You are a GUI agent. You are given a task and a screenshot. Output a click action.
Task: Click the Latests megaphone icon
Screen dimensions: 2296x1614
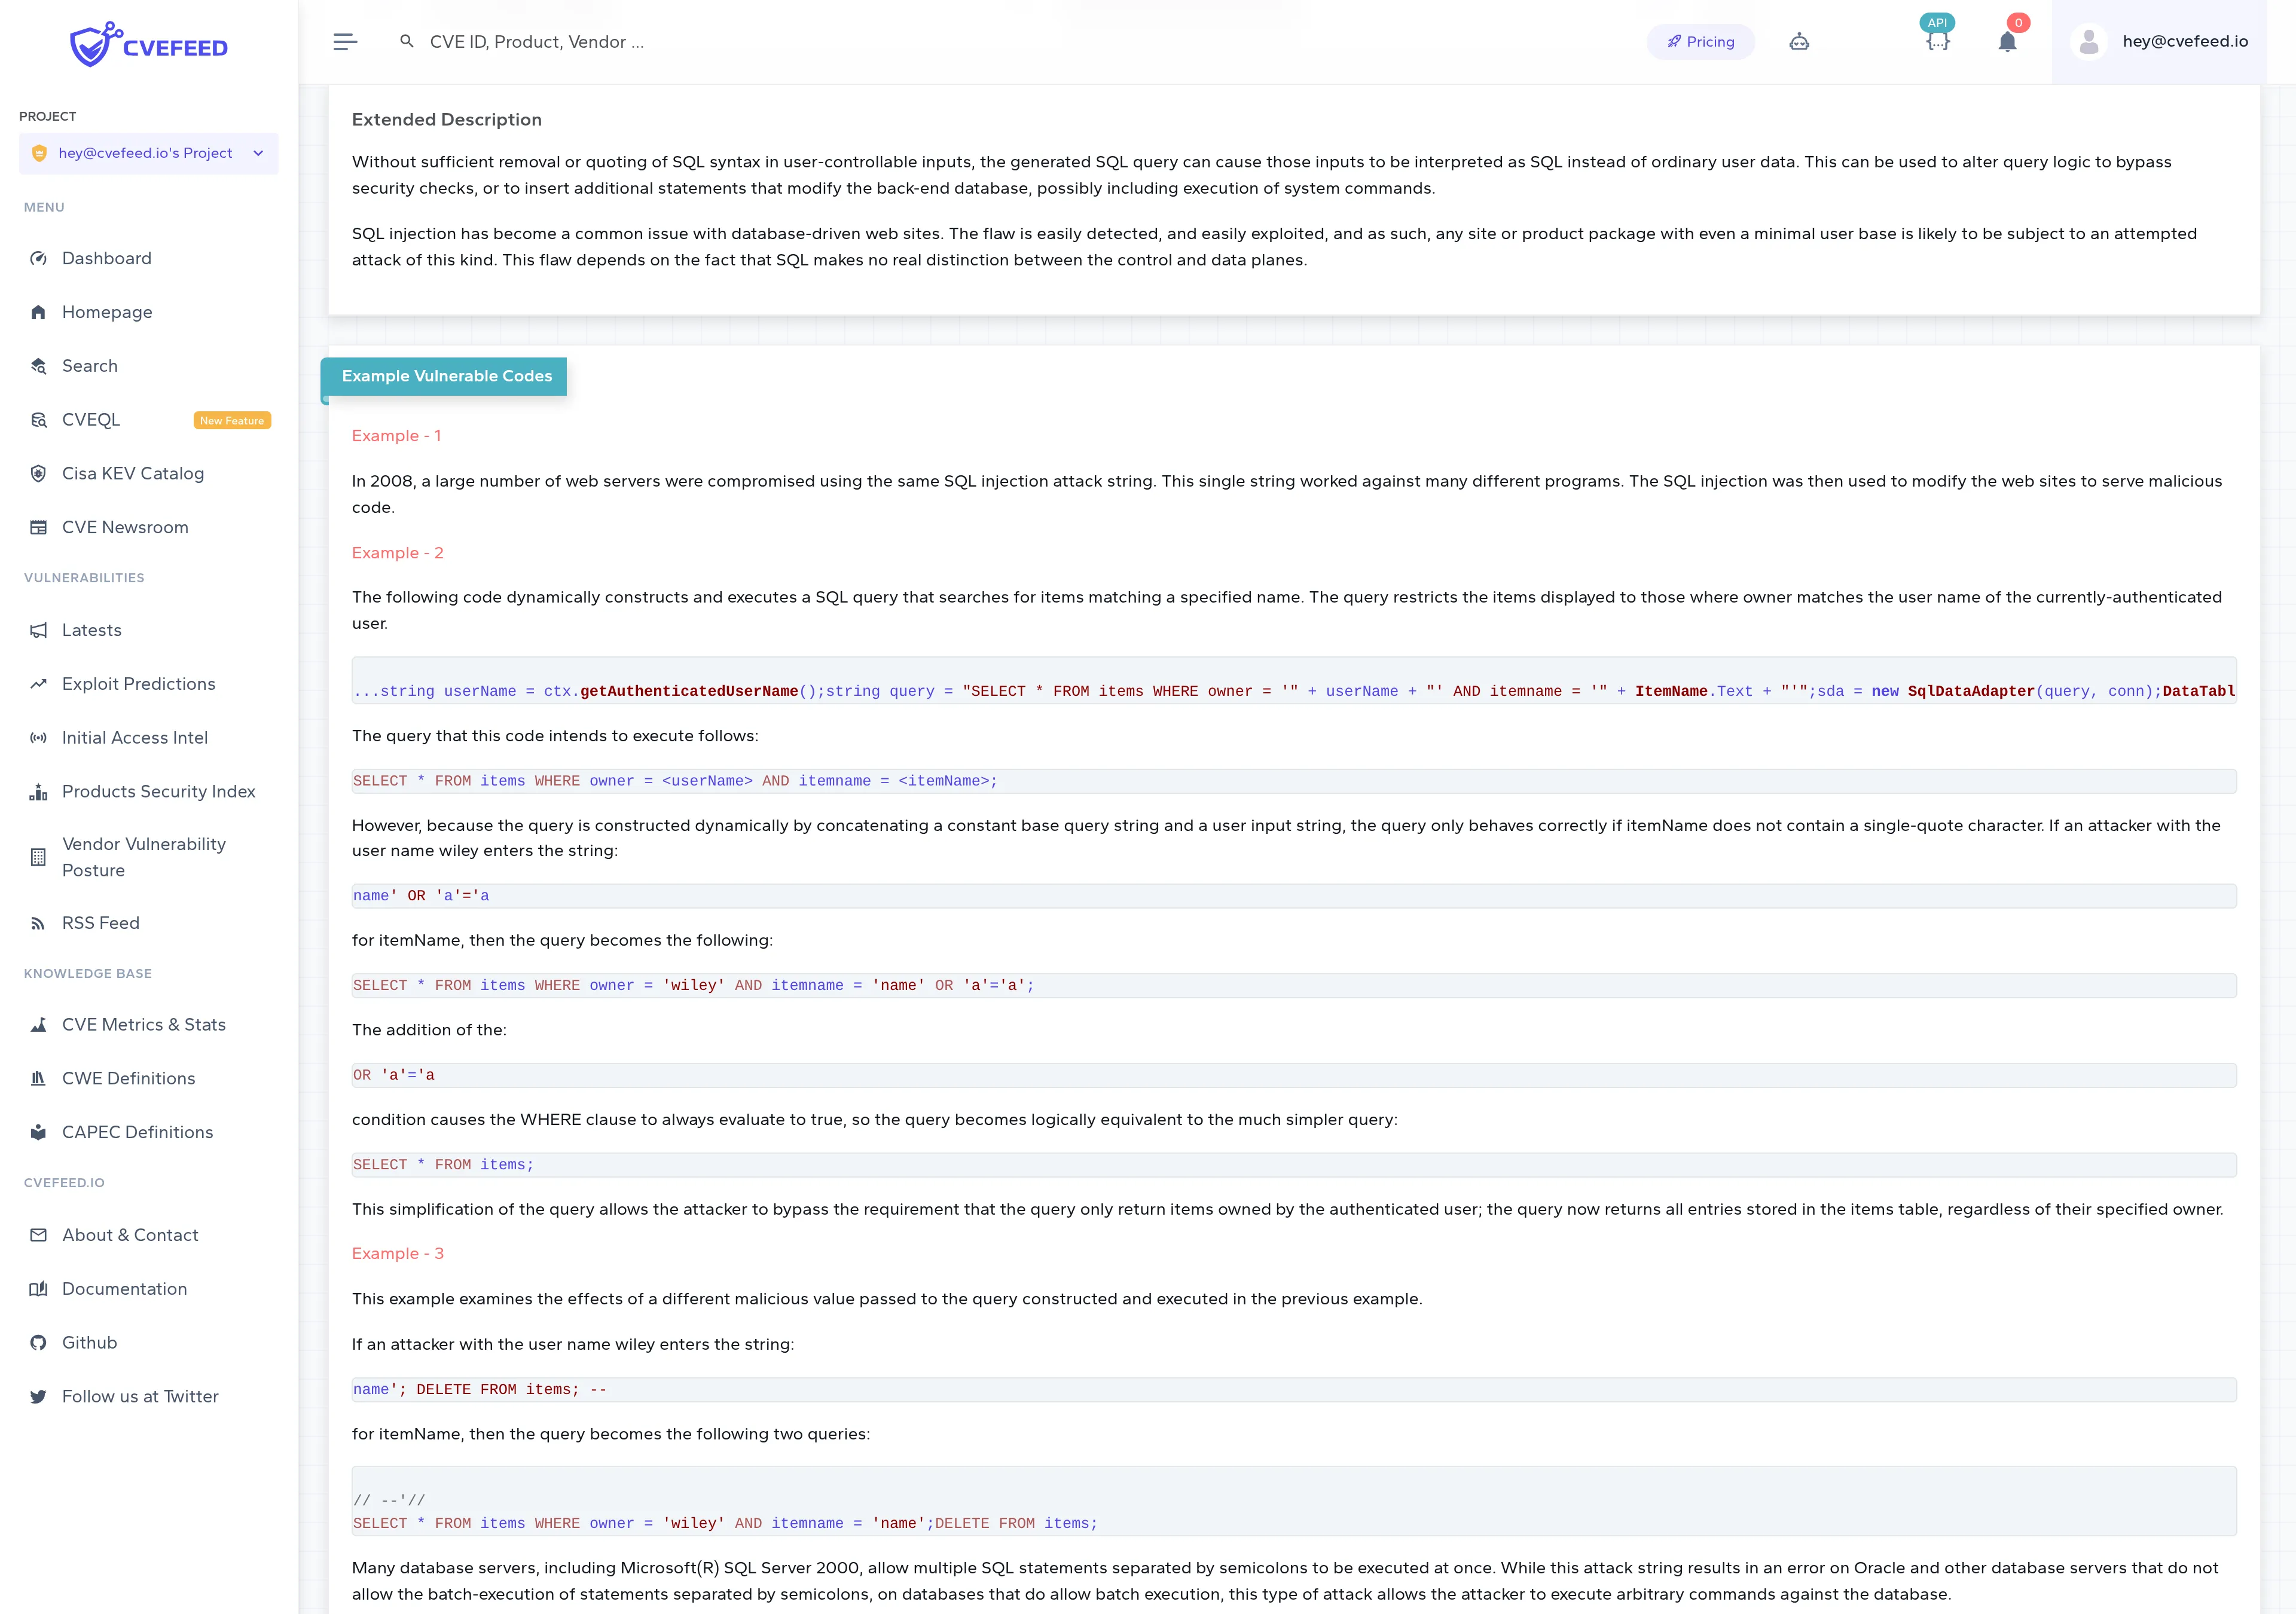click(38, 630)
